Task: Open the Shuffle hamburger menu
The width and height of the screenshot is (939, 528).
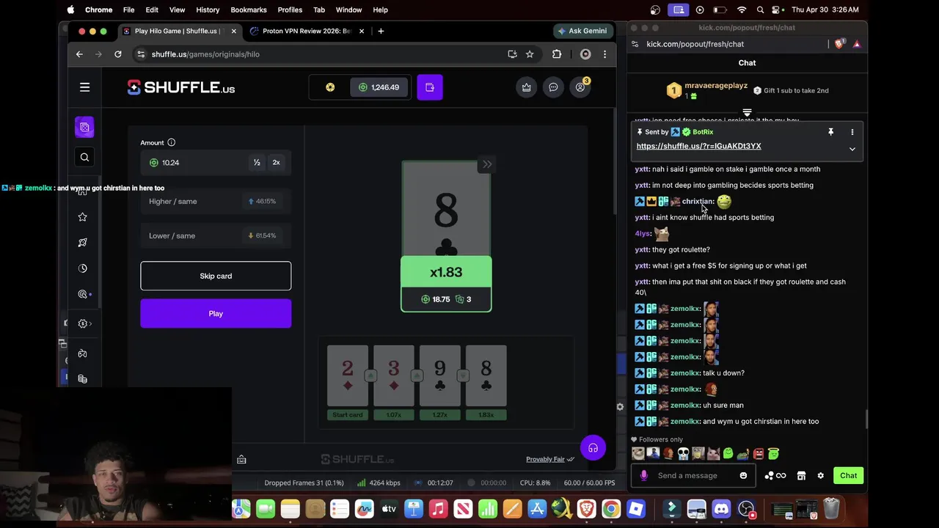Action: 84,87
